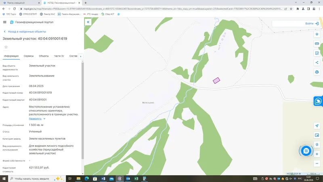Select cadastral number 40:04:091001:619 value

coord(40,93)
